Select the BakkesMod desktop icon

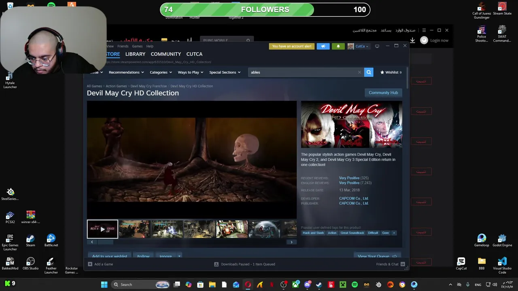click(10, 264)
